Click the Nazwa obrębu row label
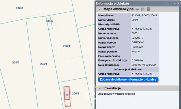This screenshot has height=109, width=181. [107, 42]
